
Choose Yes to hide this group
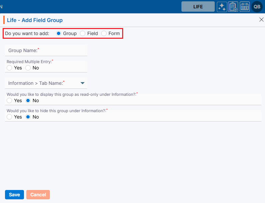[9, 117]
